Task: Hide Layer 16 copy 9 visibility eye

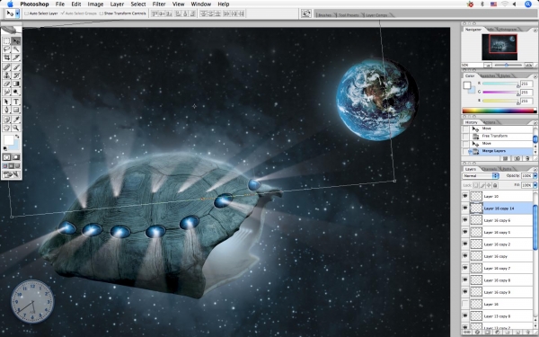Action: (x=465, y=292)
